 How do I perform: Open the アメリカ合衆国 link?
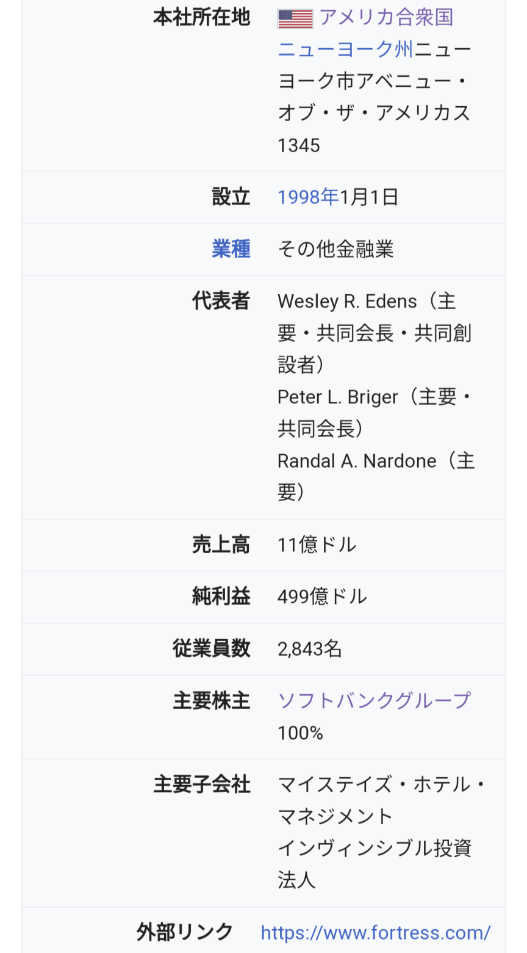[x=386, y=18]
